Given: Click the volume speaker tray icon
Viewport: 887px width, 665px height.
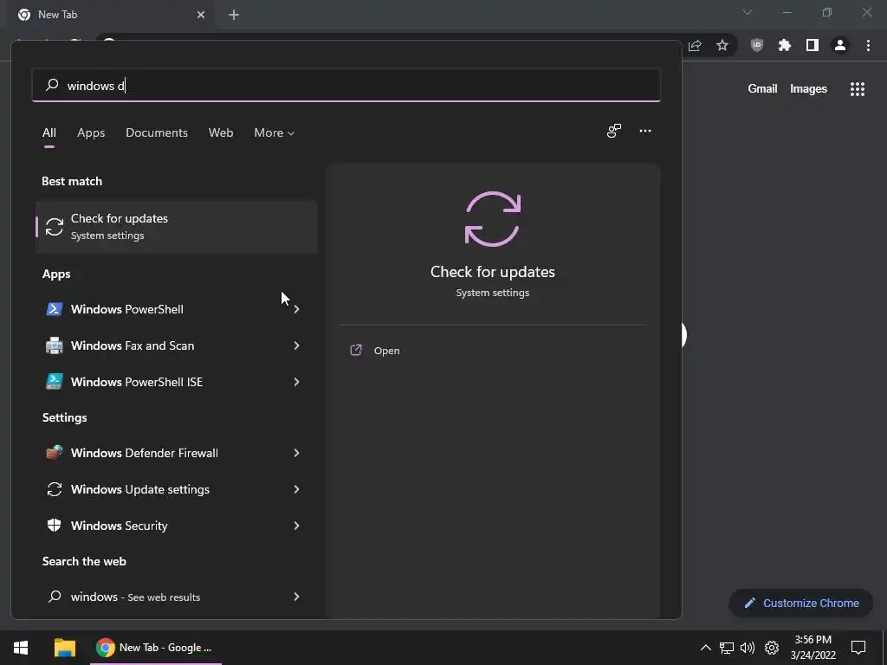Looking at the screenshot, I should (x=748, y=648).
